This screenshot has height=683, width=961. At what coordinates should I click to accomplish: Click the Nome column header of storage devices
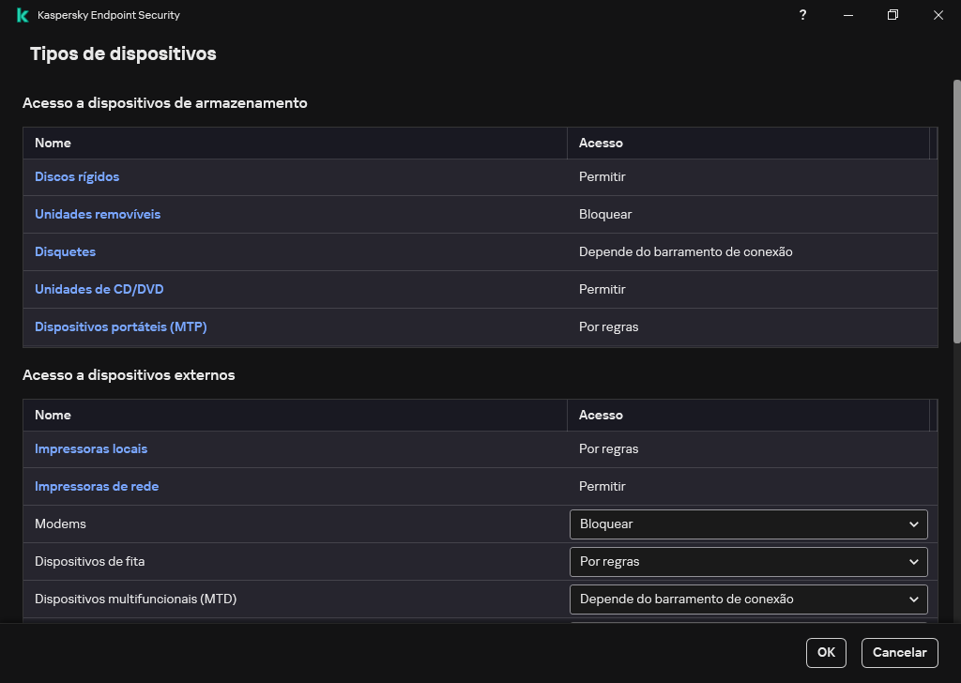(53, 143)
